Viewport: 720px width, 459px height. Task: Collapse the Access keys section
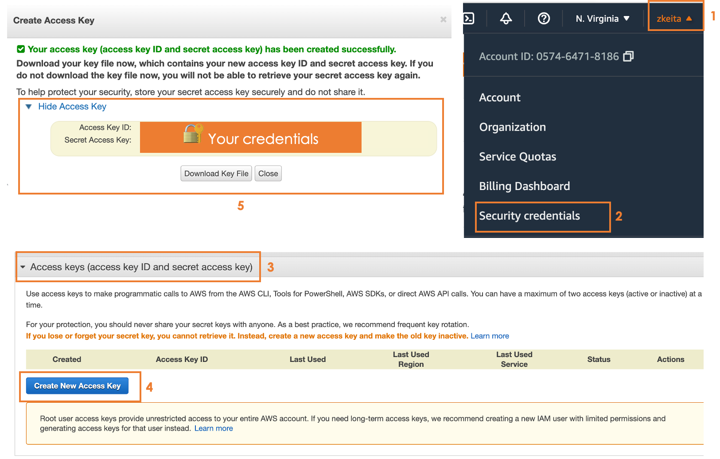point(23,267)
